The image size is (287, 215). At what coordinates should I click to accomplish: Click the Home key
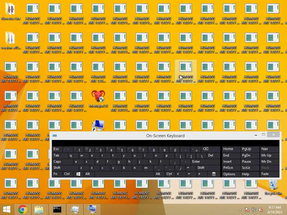coord(231,149)
